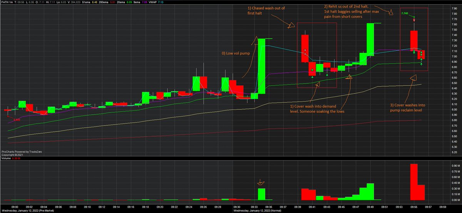The width and height of the screenshot is (462, 213).
Task: Click the 9ema value 7.09
Action: 145,2
